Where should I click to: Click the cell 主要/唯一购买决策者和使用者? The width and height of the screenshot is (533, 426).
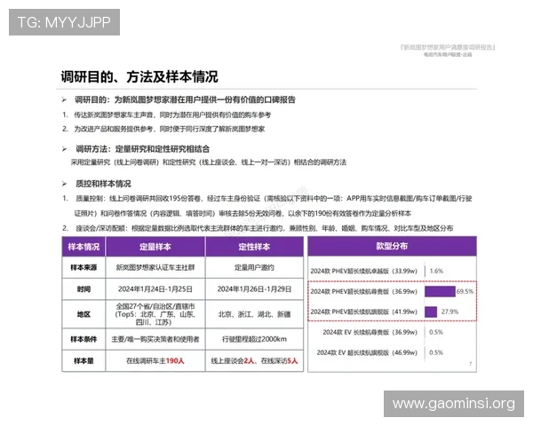155,339
